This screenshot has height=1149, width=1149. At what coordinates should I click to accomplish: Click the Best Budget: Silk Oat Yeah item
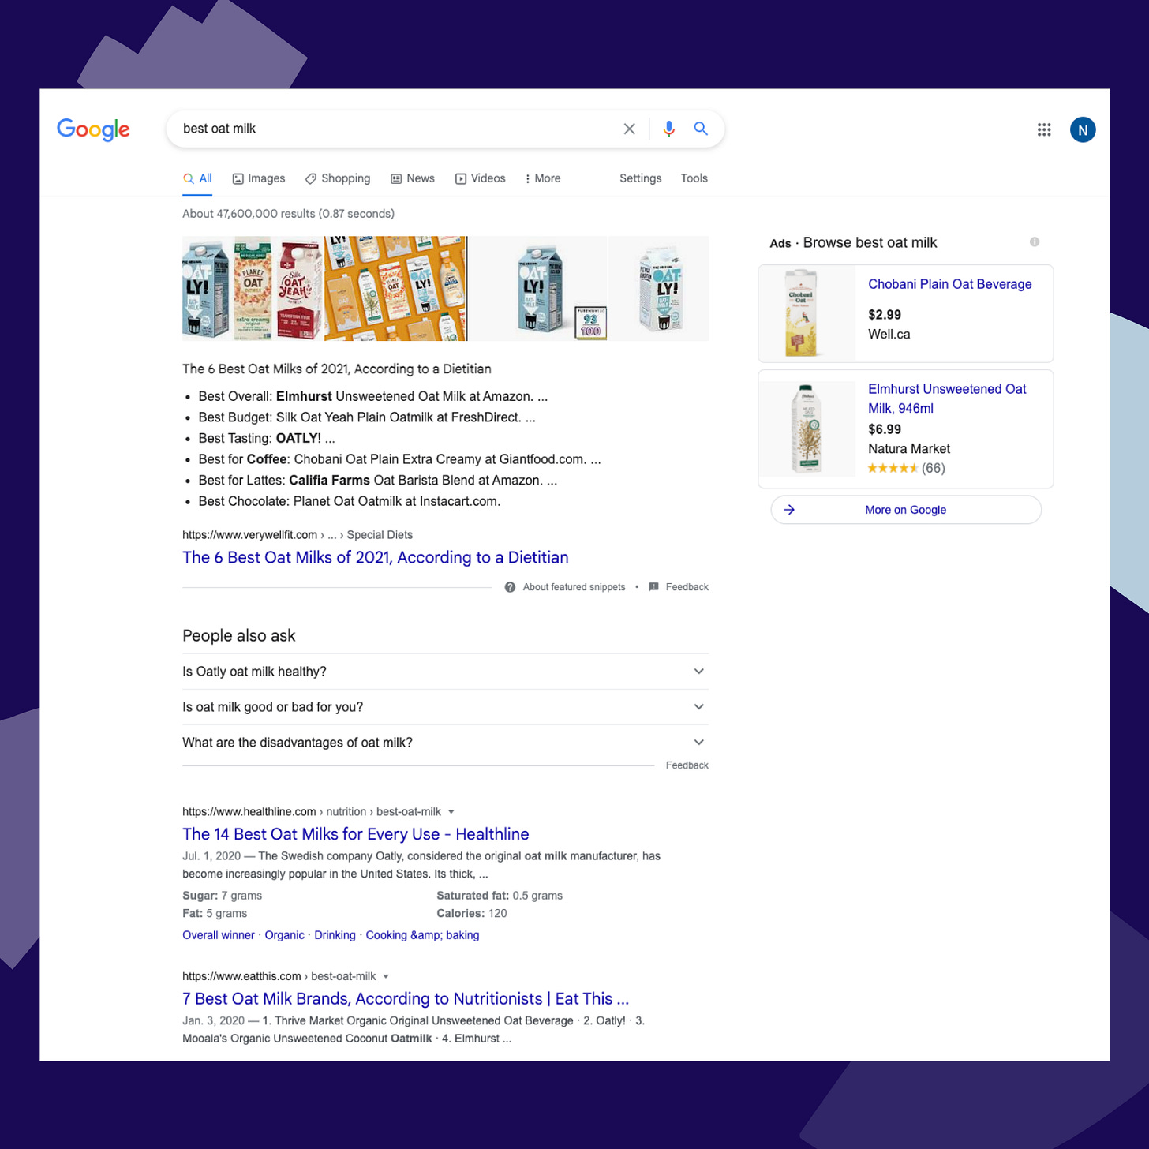pos(367,417)
